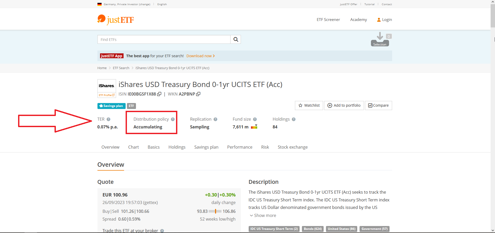The image size is (495, 233).
Task: Click the Accumulating distribution value
Action: pyautogui.click(x=148, y=127)
